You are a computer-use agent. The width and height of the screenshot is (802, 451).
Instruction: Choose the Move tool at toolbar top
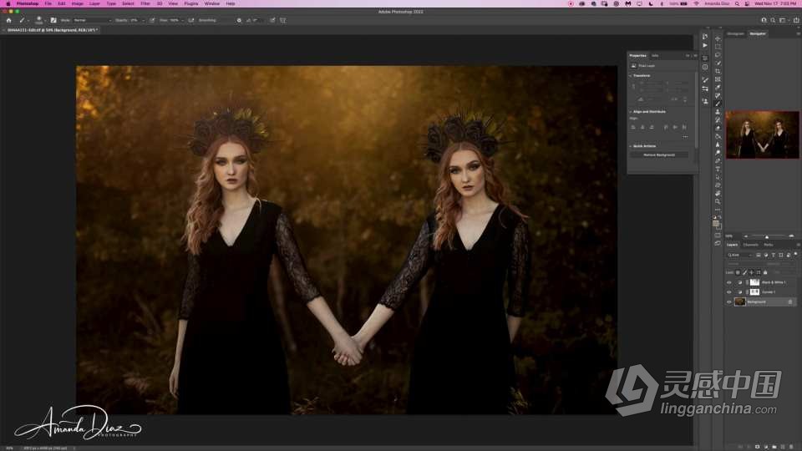point(718,38)
